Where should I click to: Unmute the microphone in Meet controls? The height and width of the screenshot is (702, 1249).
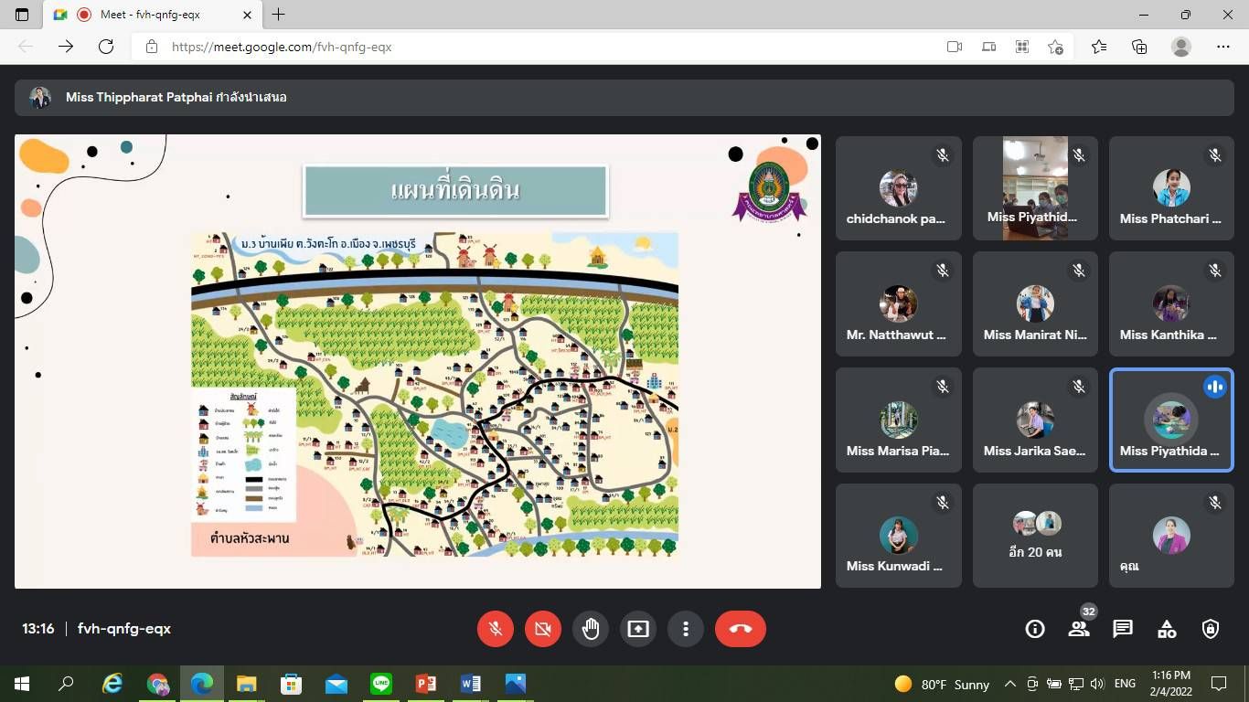(x=496, y=629)
